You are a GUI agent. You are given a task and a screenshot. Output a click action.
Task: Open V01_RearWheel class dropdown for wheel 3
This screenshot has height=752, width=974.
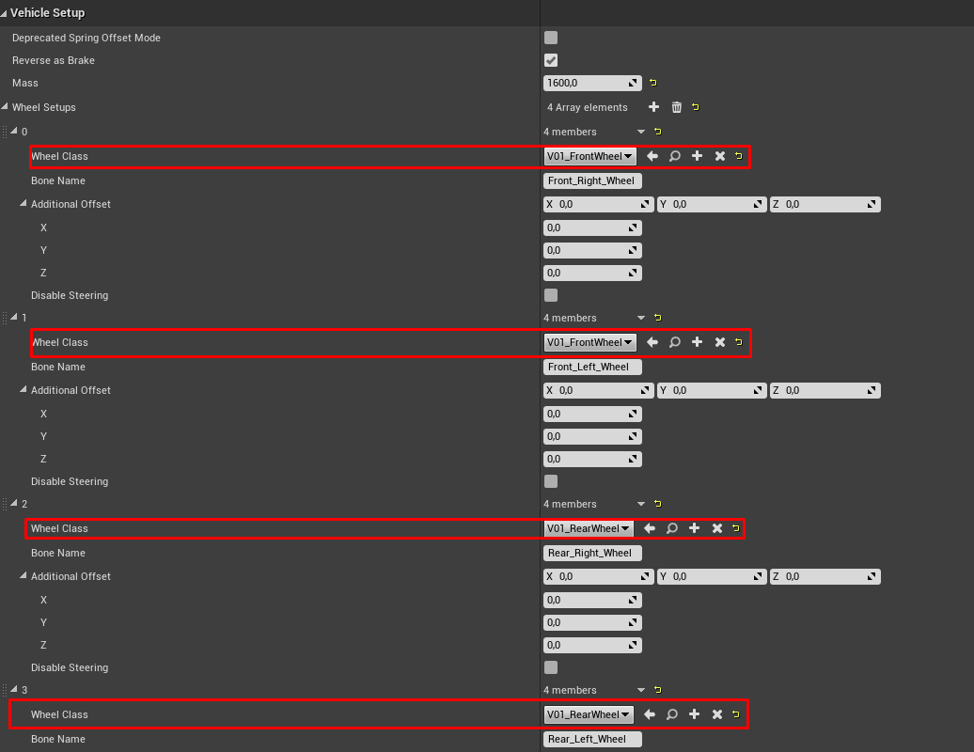589,714
